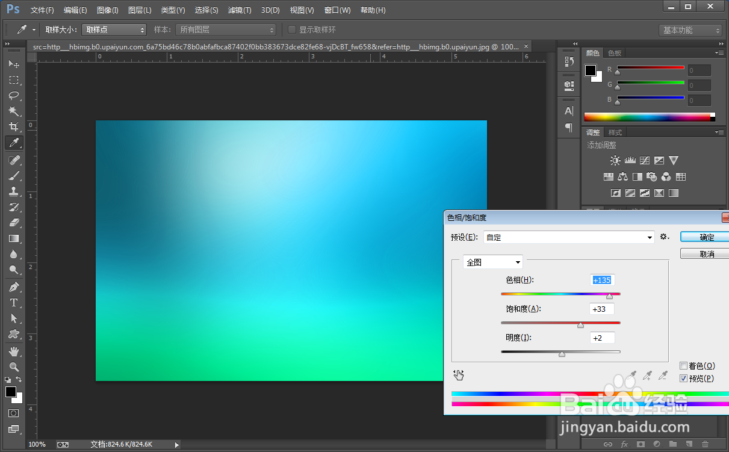This screenshot has width=729, height=452.
Task: Select the Hand tool
Action: 14,351
